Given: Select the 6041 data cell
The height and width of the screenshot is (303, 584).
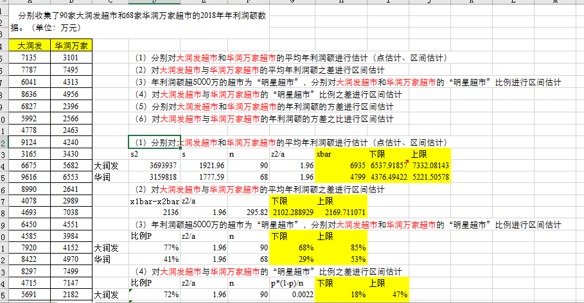Looking at the screenshot, I should point(30,82).
